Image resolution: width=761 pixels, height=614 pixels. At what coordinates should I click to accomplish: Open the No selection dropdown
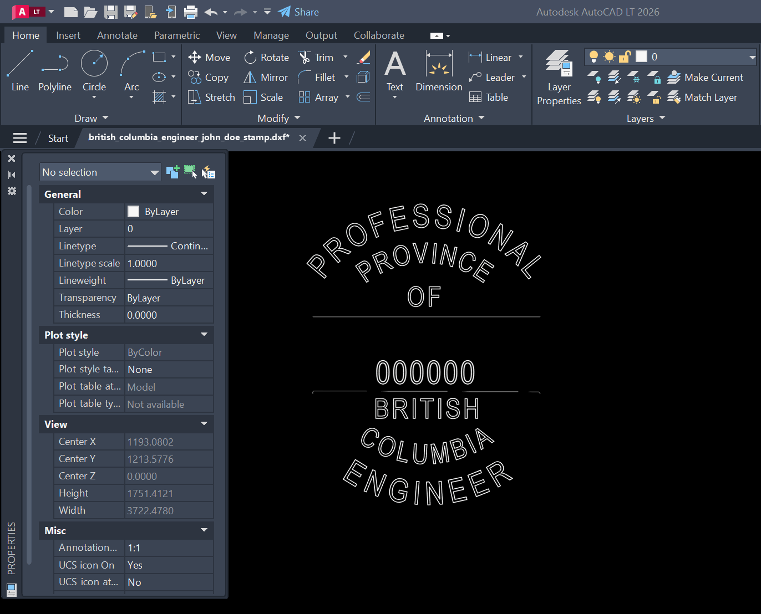tap(100, 172)
